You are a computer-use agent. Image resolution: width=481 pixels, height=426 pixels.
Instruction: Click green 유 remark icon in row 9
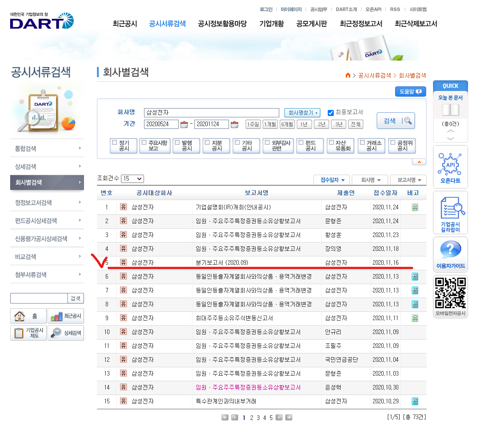tap(415, 318)
